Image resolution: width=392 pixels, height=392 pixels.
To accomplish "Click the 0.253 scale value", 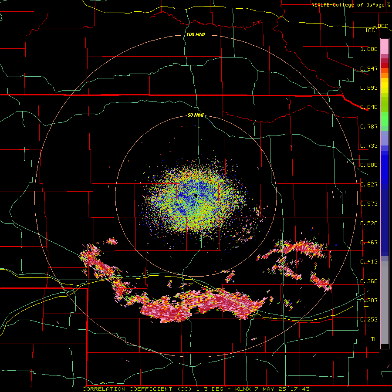I will [x=369, y=320].
